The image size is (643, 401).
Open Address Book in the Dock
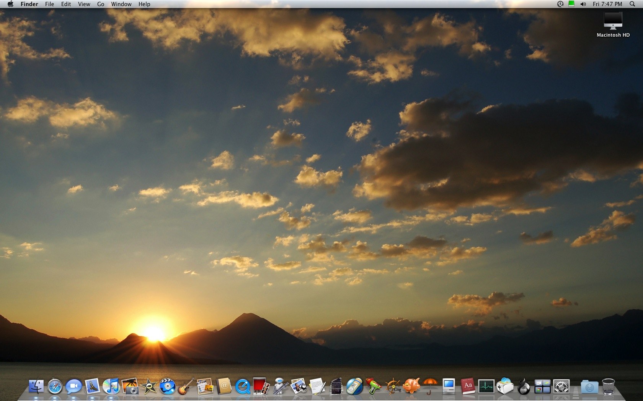click(x=224, y=386)
